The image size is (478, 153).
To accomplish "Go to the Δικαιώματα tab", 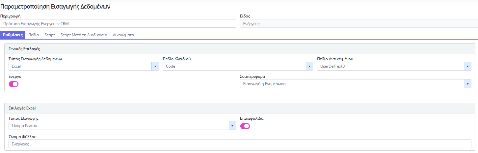I will [123, 35].
